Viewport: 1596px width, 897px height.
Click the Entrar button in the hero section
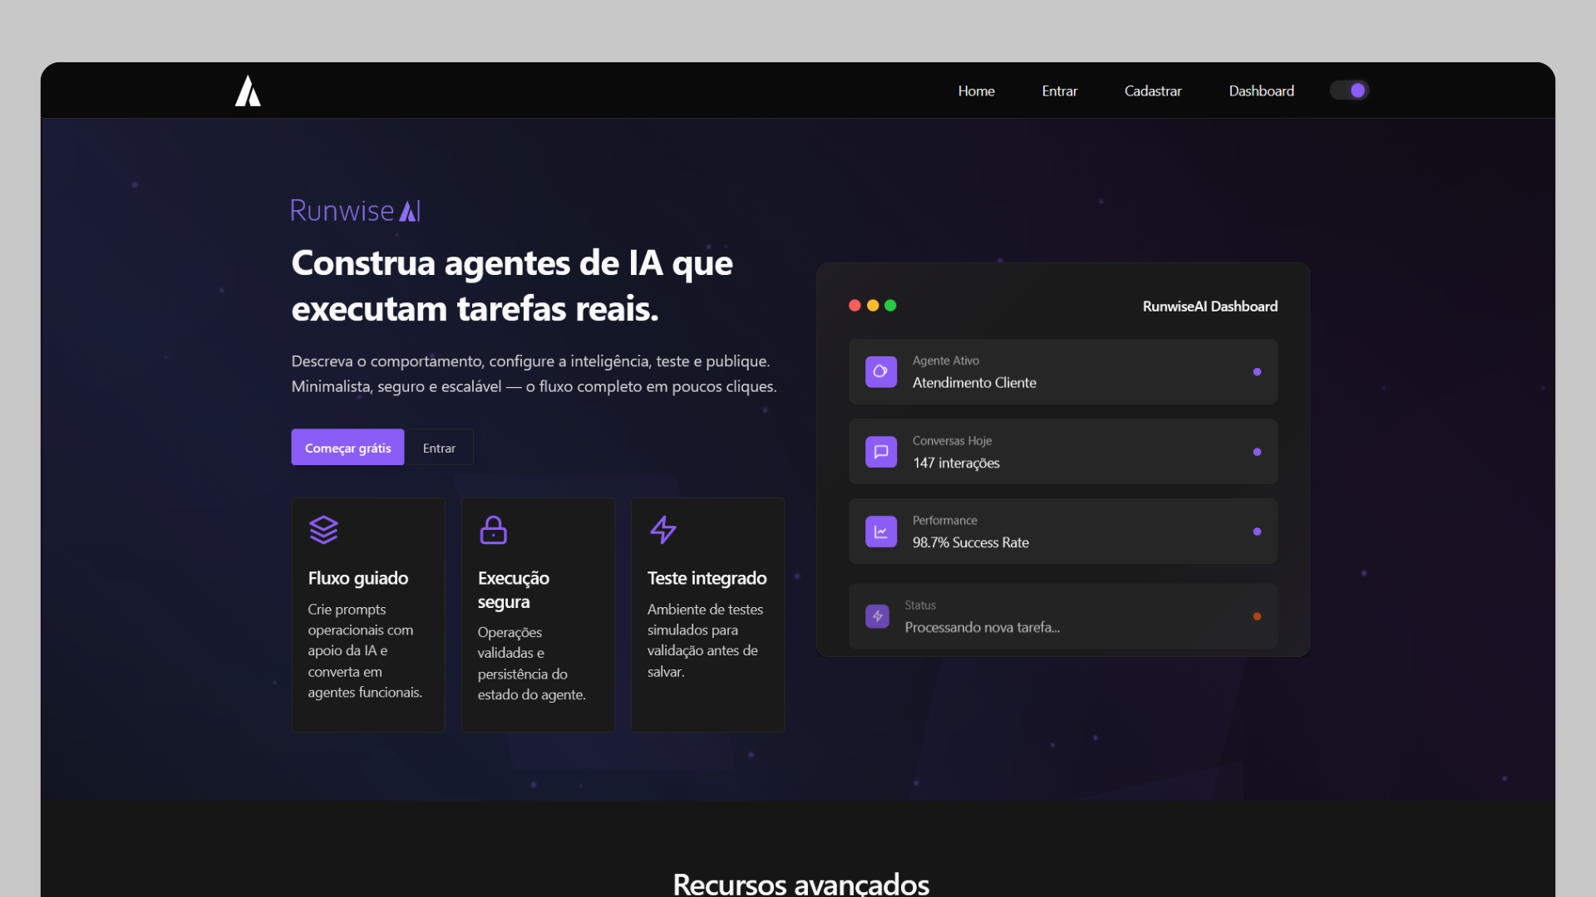439,447
